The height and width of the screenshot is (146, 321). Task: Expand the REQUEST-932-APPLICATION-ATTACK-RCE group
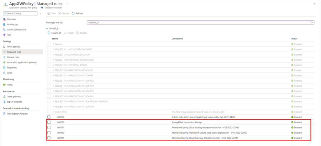[53, 81]
